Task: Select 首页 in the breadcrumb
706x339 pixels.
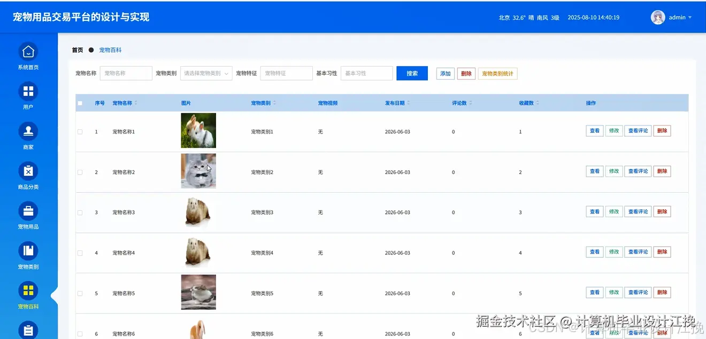Action: coord(76,50)
